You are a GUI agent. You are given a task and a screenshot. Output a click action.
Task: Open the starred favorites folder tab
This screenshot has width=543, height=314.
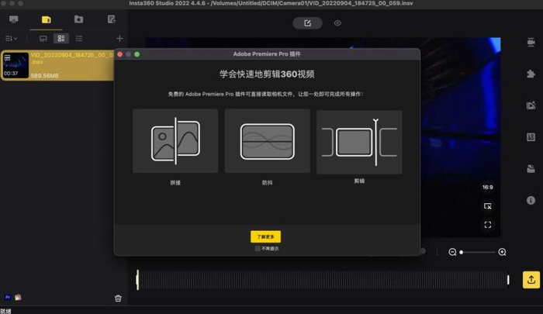pos(78,19)
